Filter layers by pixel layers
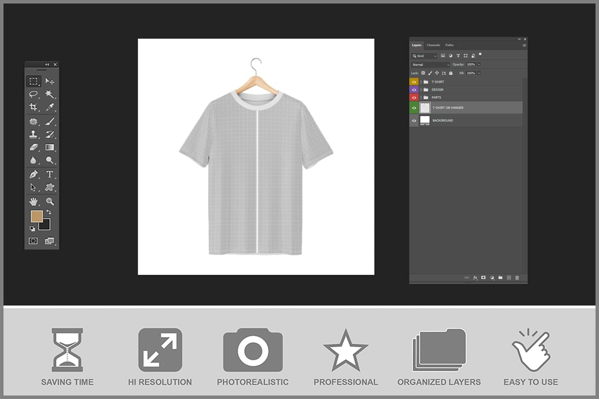Viewport: 599px width, 399px height. pos(443,56)
